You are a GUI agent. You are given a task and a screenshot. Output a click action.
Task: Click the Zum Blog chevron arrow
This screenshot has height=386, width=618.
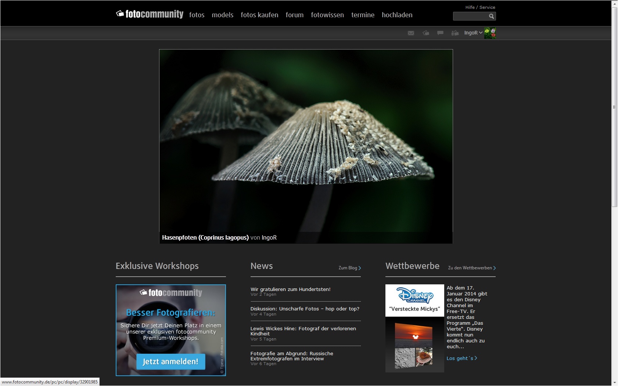(x=360, y=268)
